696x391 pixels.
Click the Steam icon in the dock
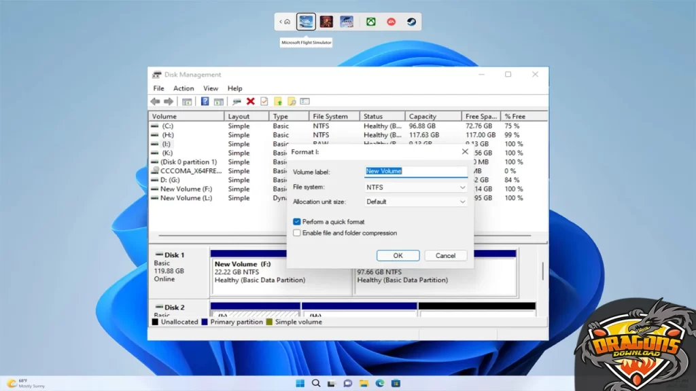pos(411,21)
